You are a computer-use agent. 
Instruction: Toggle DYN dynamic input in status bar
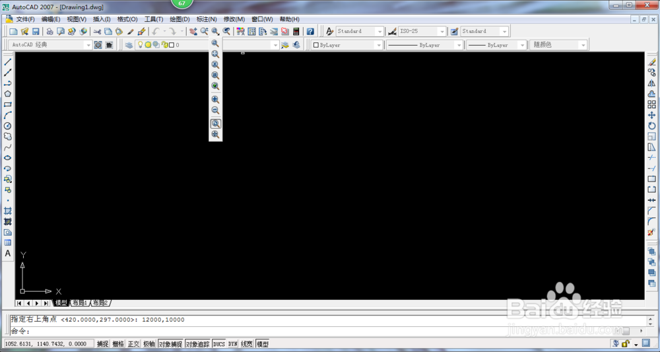point(233,344)
